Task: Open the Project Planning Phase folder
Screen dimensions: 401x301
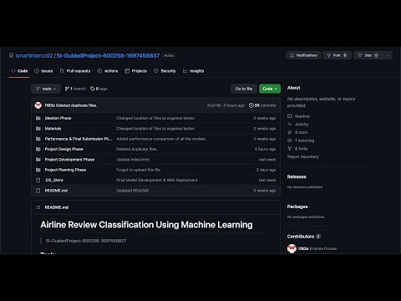Action: (x=65, y=170)
